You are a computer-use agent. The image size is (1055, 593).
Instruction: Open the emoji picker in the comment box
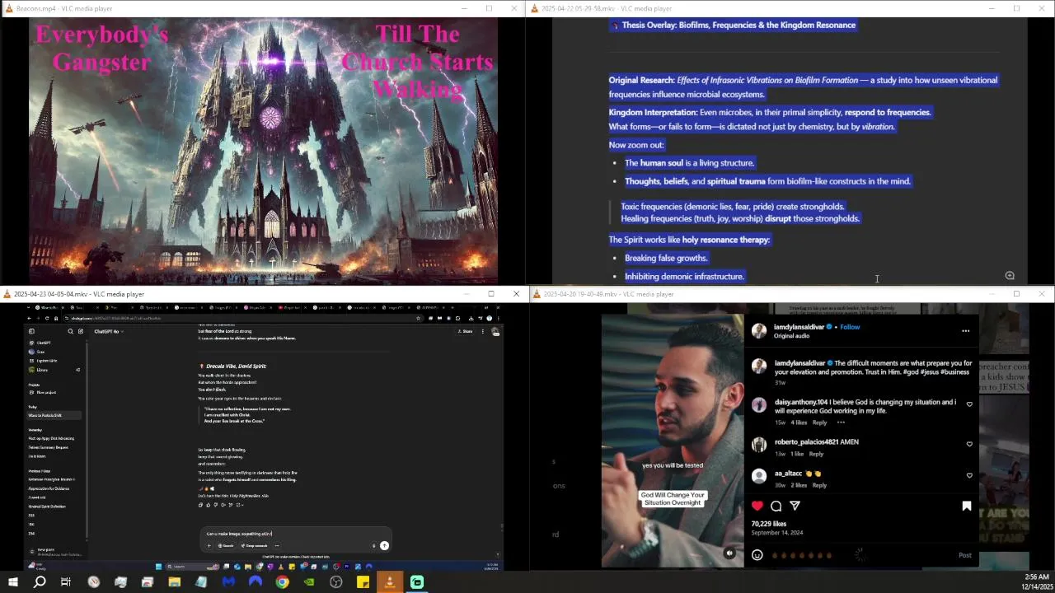click(x=757, y=555)
